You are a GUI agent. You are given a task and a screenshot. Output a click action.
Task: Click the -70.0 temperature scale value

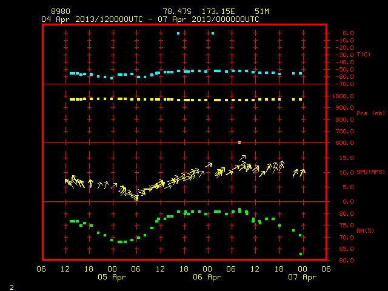[344, 84]
